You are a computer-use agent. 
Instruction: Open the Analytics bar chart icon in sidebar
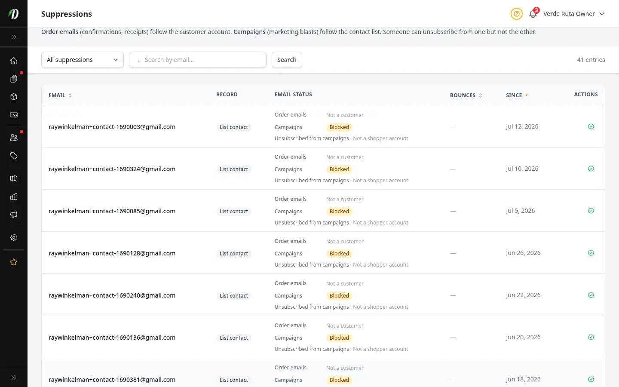[x=14, y=197]
